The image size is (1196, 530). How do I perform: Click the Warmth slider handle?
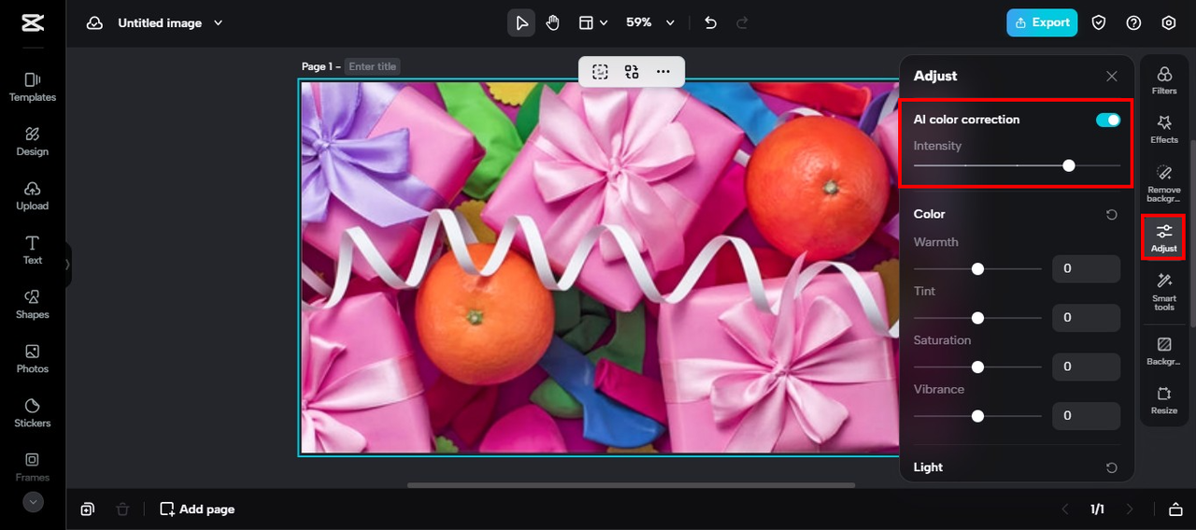point(977,268)
